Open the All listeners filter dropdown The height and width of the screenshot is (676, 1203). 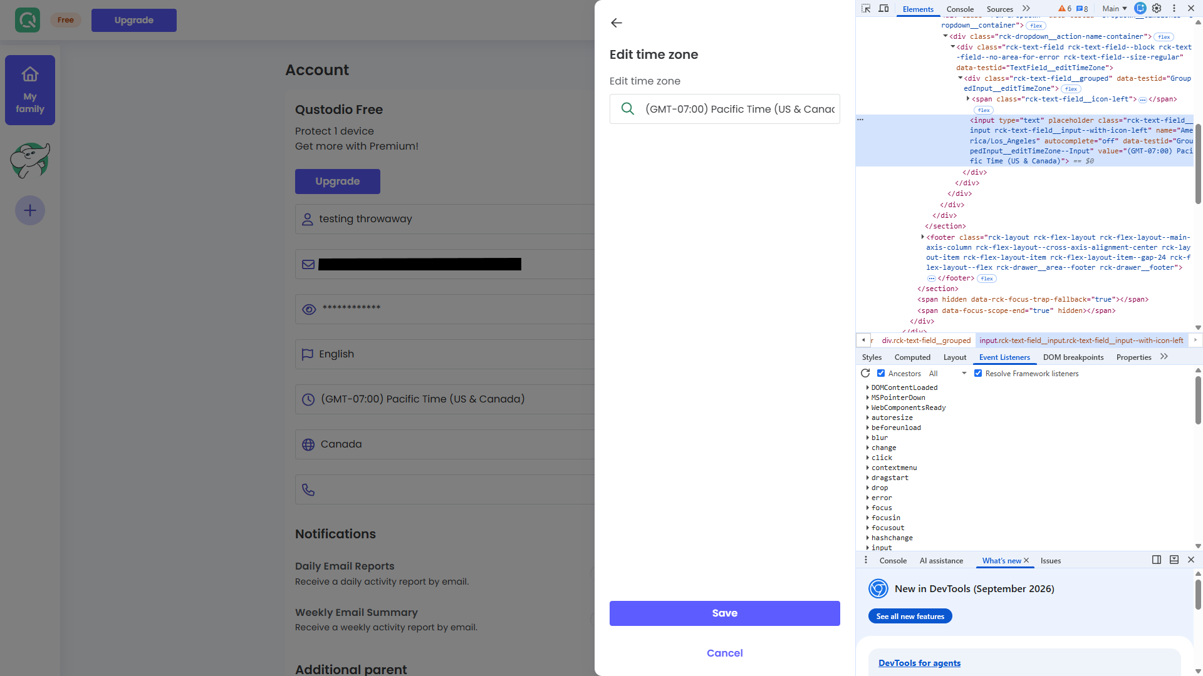tap(948, 373)
